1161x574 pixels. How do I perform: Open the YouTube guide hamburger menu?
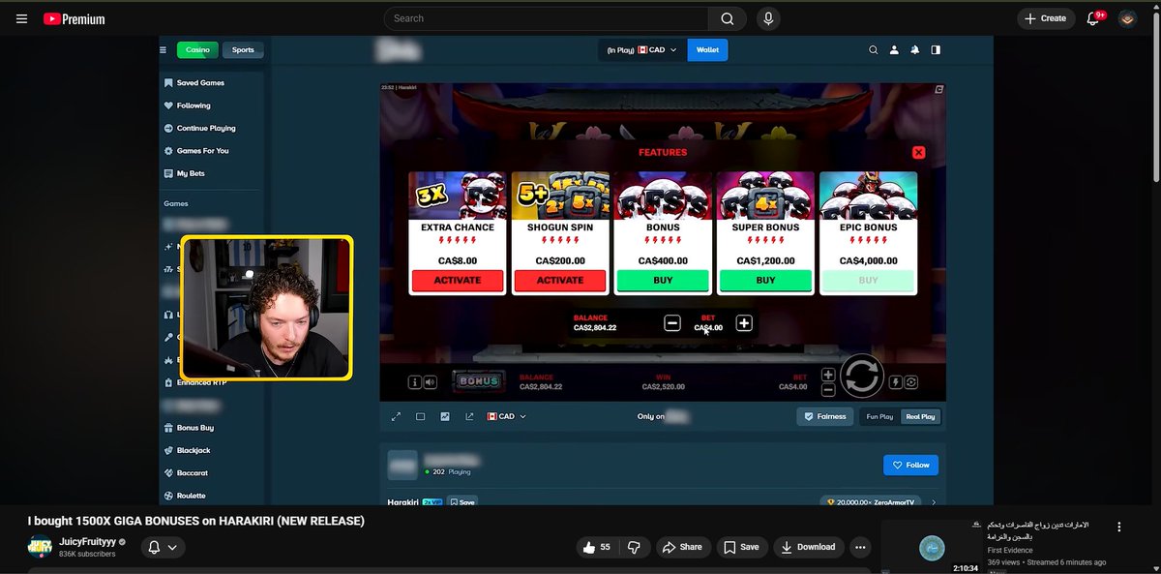[21, 18]
